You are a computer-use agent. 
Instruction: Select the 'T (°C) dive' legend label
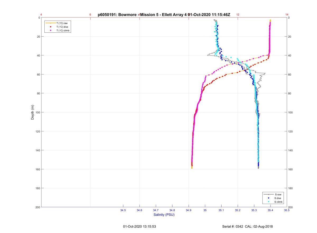click(x=62, y=27)
